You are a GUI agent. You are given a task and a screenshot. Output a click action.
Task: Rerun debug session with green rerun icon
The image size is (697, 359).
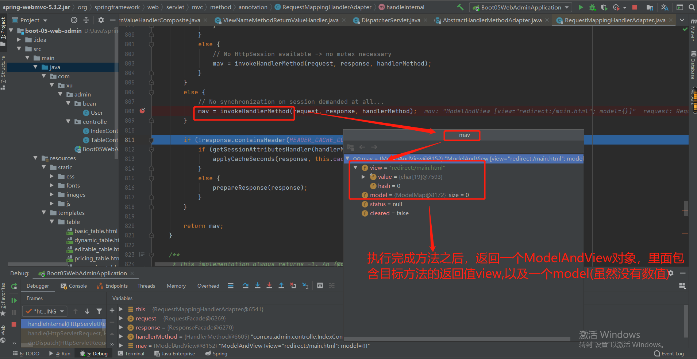tap(14, 287)
